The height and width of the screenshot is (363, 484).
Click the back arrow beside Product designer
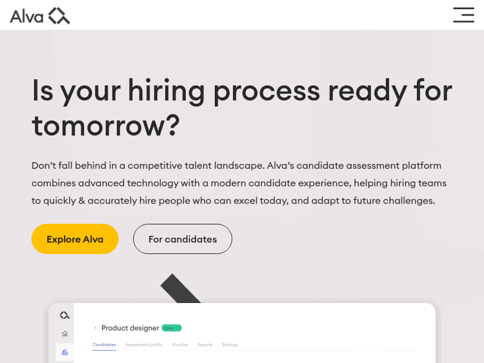96,328
